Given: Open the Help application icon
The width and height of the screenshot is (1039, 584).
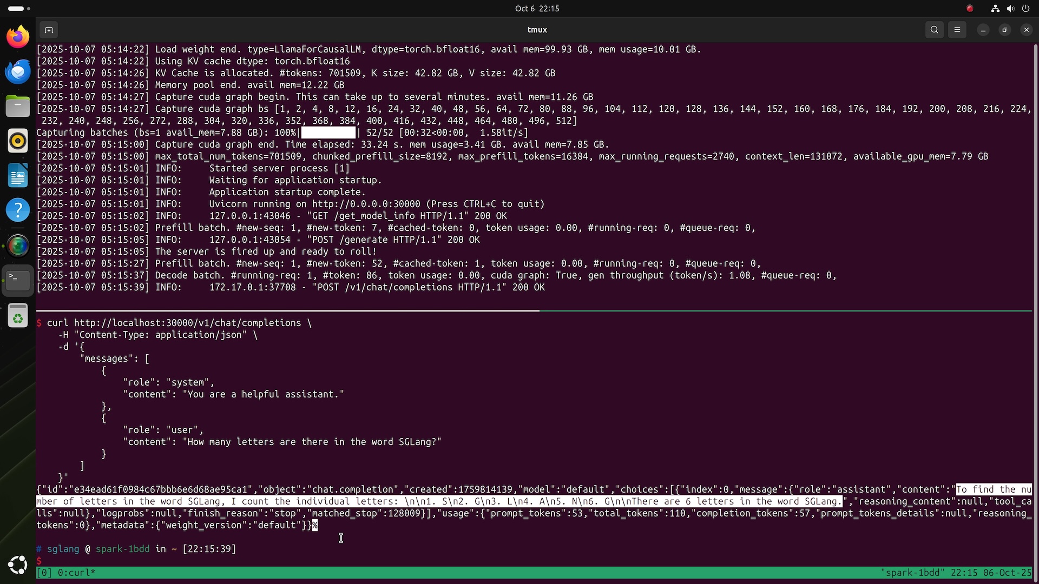Looking at the screenshot, I should point(18,210).
